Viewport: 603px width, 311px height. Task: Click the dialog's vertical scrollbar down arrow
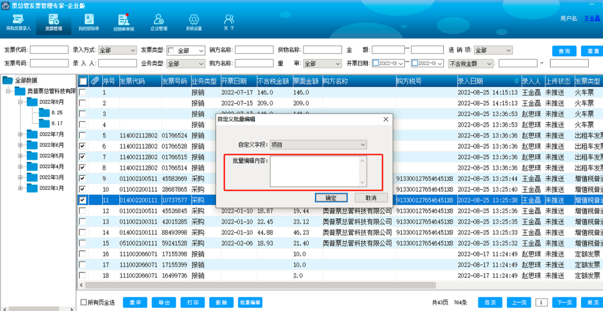362,182
